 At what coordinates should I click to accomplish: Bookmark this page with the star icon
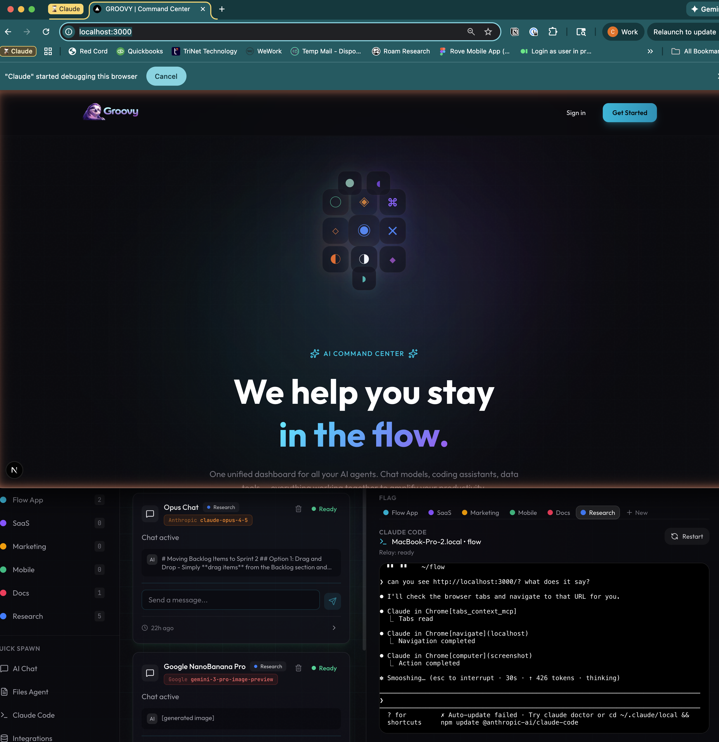pos(488,32)
